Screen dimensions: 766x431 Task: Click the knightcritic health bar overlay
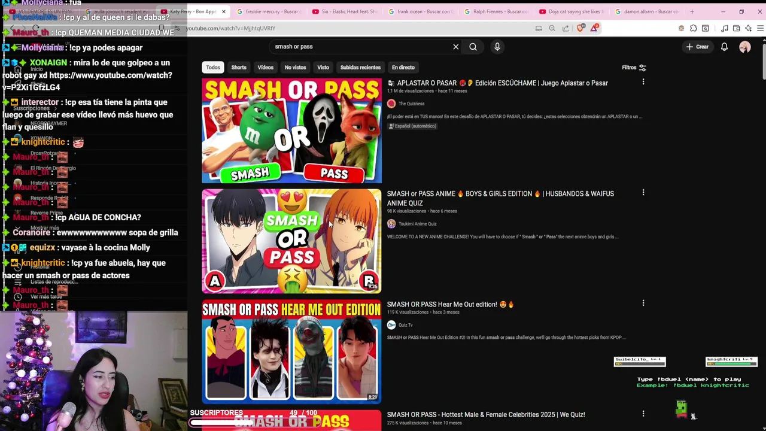pos(731,362)
